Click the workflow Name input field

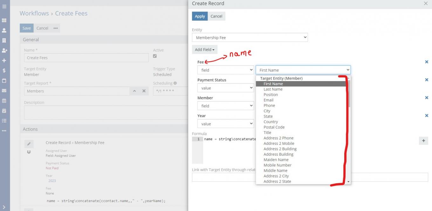tap(86, 58)
